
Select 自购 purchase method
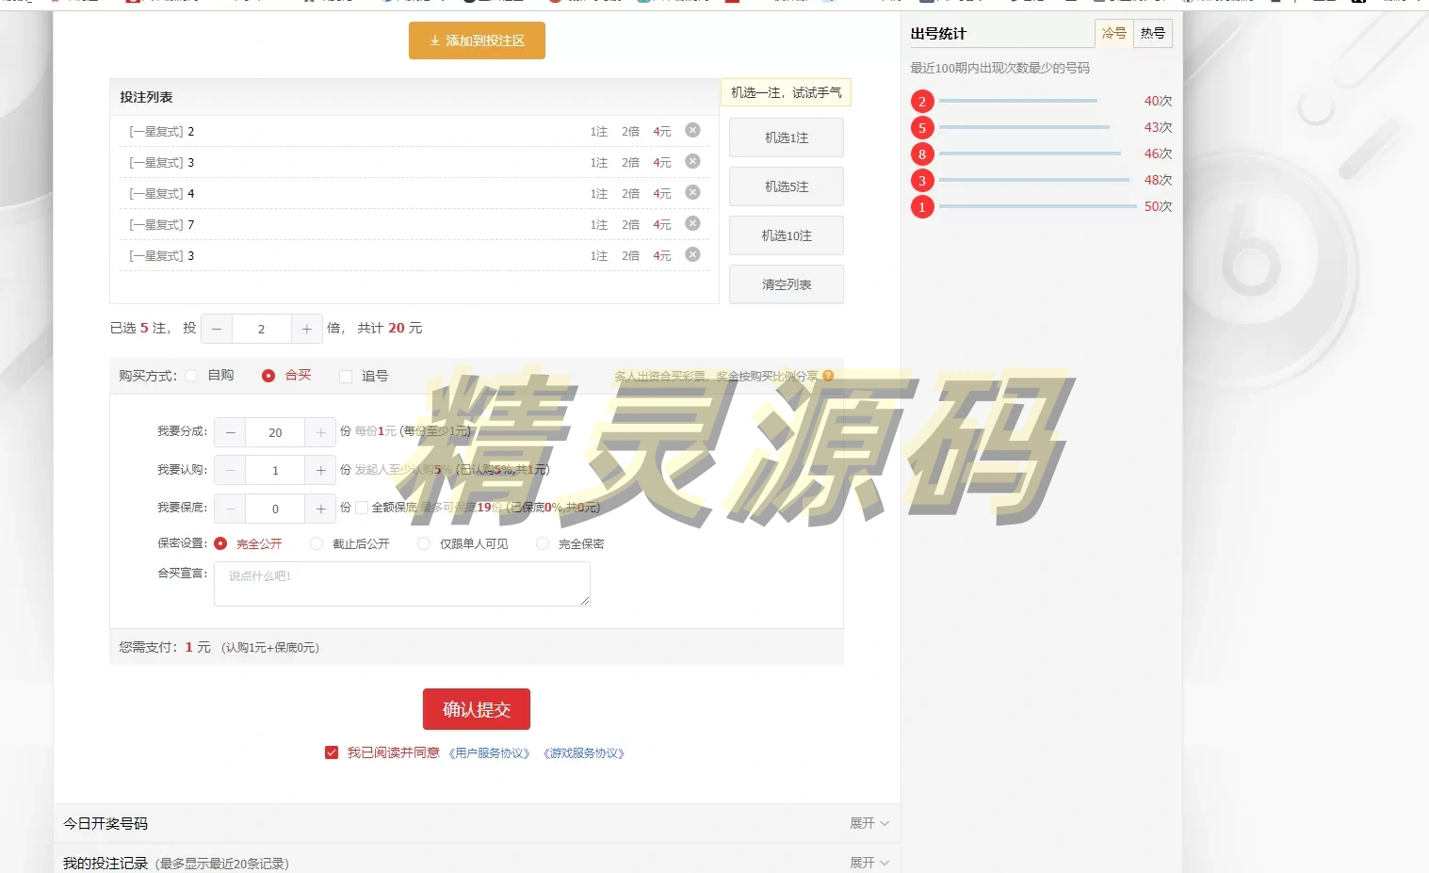192,376
